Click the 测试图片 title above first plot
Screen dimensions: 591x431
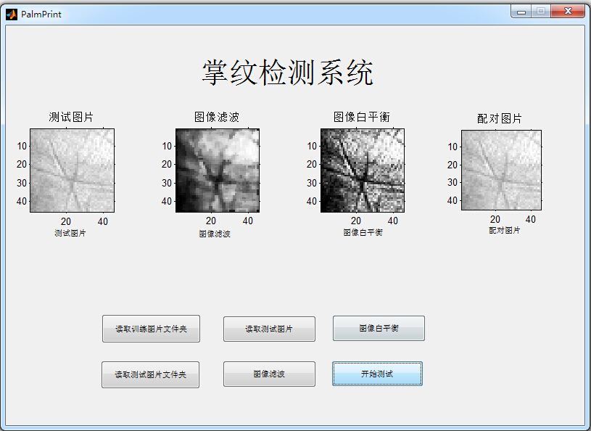coord(71,117)
